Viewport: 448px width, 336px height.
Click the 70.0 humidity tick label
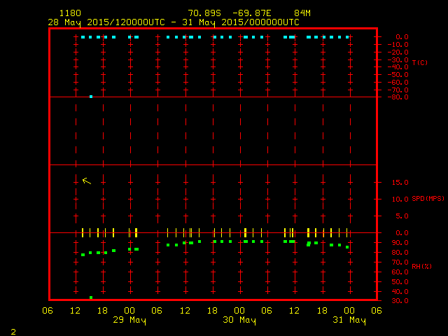tap(400, 262)
